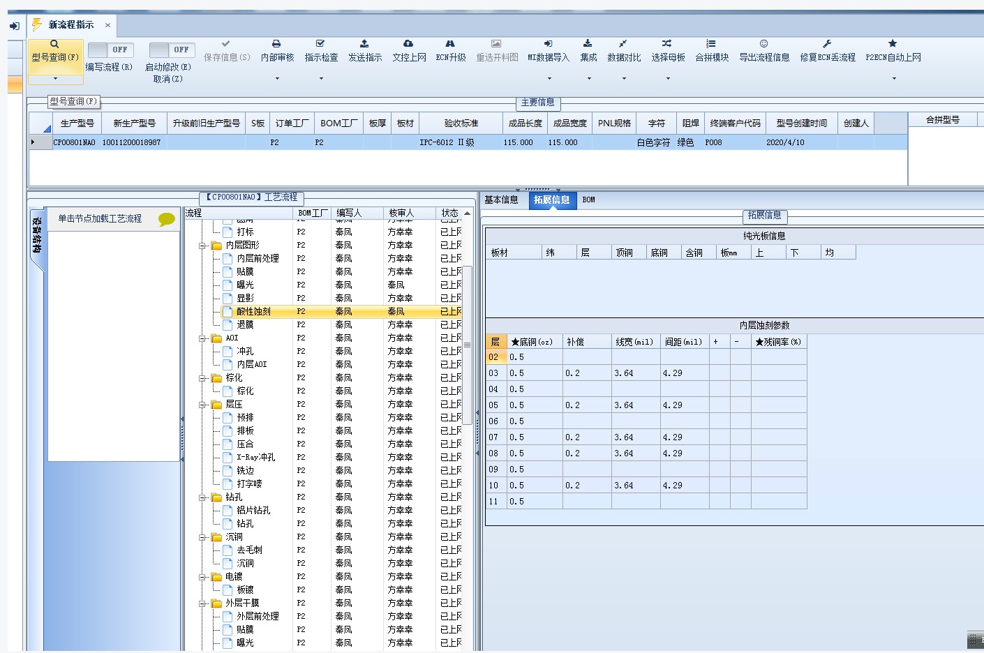984x653 pixels.
Task: Click the 文控上网 cloud icon
Action: click(408, 43)
